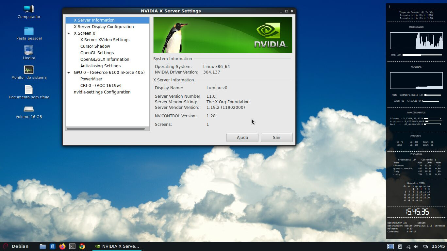
Task: Open PowerMizer settings page
Action: tap(91, 79)
